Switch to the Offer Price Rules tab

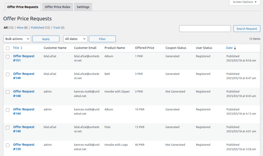57,7
